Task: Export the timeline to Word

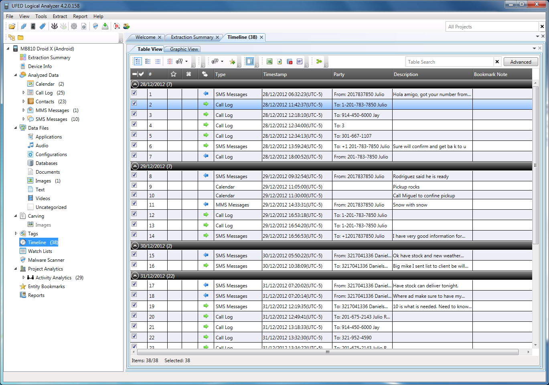Action: 300,61
